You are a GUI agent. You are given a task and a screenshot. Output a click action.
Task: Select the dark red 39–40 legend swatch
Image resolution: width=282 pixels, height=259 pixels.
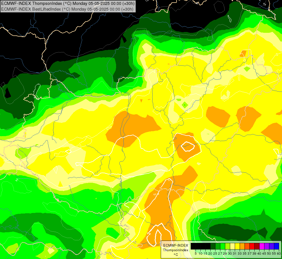tap(257, 246)
